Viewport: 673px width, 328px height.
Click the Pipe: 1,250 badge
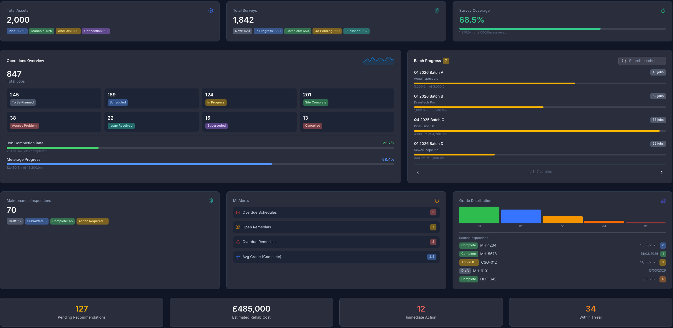coord(17,31)
